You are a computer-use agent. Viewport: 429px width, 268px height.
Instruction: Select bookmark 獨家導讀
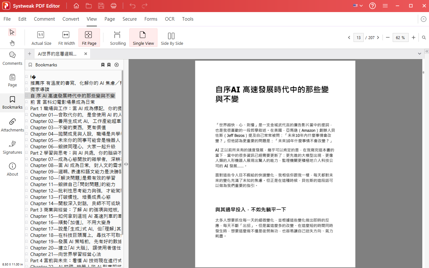point(40,90)
